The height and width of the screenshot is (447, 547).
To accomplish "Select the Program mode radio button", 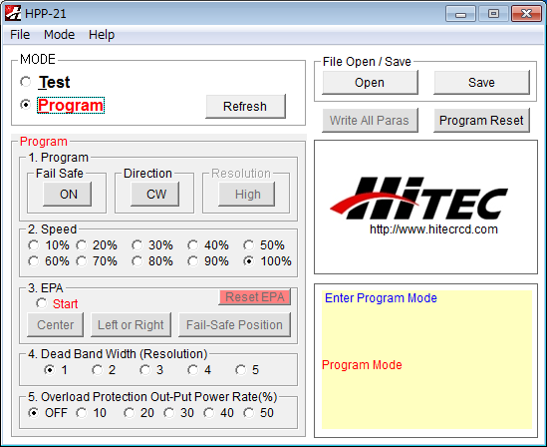I will point(26,105).
